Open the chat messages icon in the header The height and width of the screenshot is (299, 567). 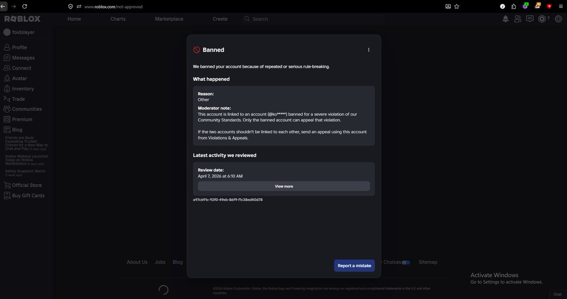point(530,19)
